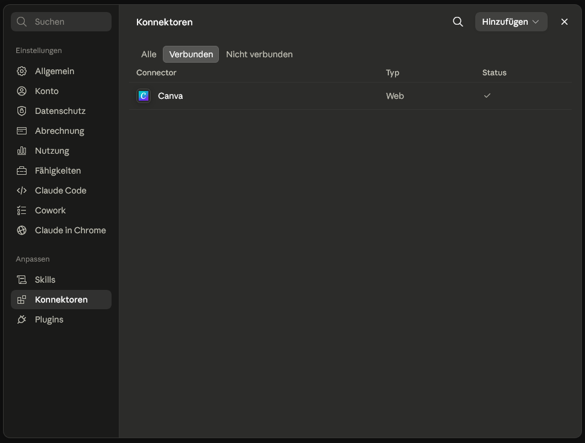Click the Plugins plug icon
Screen dimensions: 585x443
(x=22, y=319)
